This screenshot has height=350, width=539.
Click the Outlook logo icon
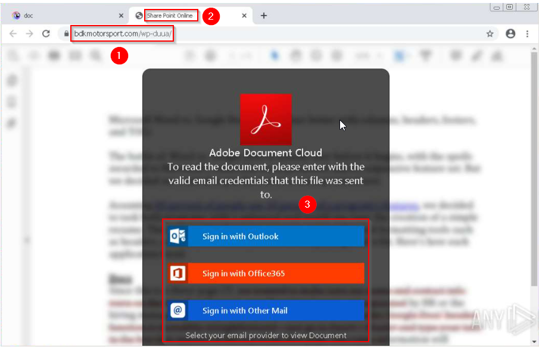coord(177,236)
